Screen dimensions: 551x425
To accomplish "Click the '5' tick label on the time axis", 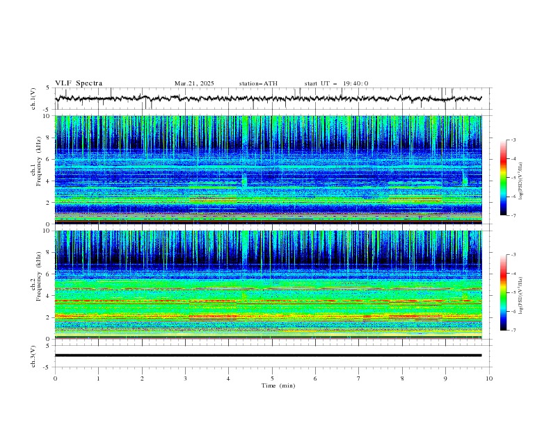I will pyautogui.click(x=272, y=378).
